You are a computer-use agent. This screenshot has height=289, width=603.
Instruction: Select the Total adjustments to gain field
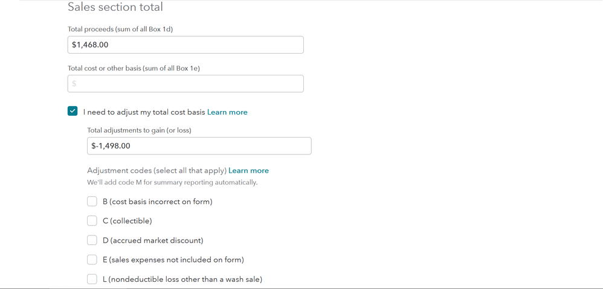(199, 146)
